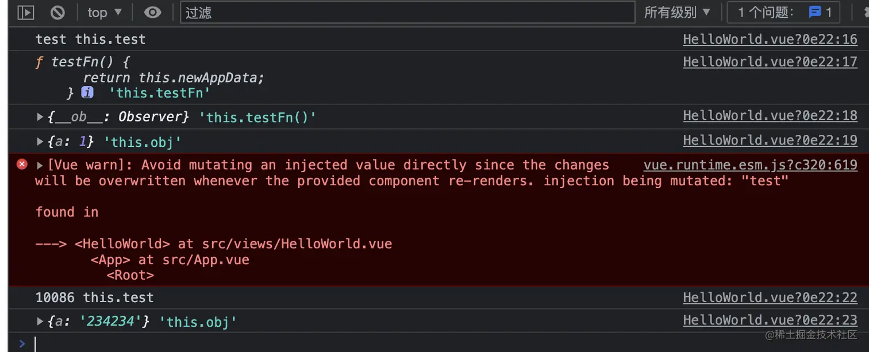869x352 pixels.
Task: Open the HelloWorld.vue?0e22:16 source link
Action: [x=770, y=39]
